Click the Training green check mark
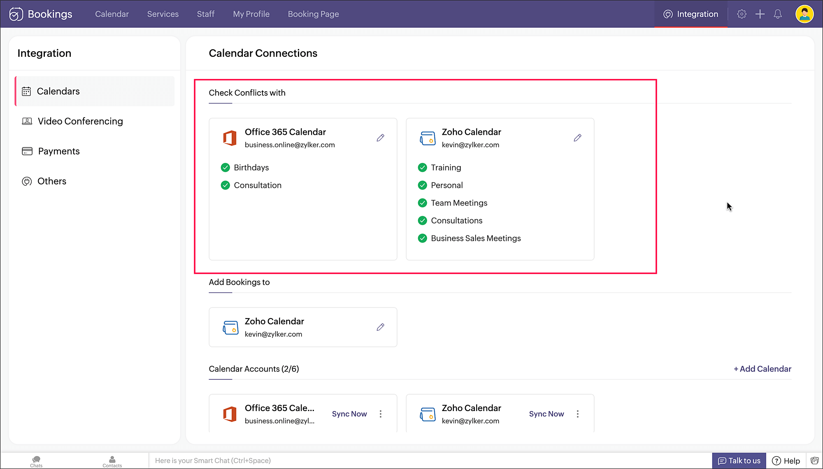This screenshot has width=823, height=469. tap(422, 167)
